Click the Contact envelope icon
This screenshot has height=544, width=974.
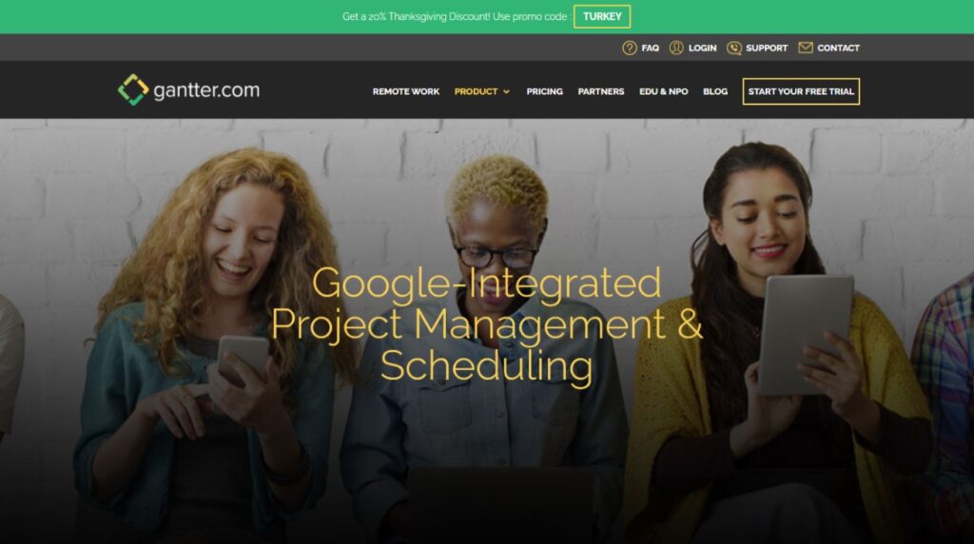point(805,48)
